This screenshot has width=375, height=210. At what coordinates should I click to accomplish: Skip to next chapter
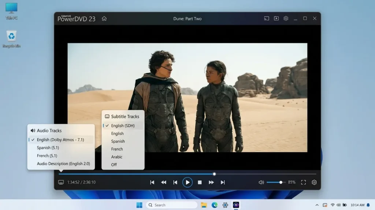pyautogui.click(x=223, y=182)
